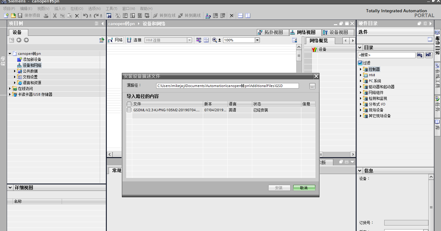Click the Delete X icon in toolbar
Viewport: 441px width, 231px height.
pyautogui.click(x=77, y=15)
